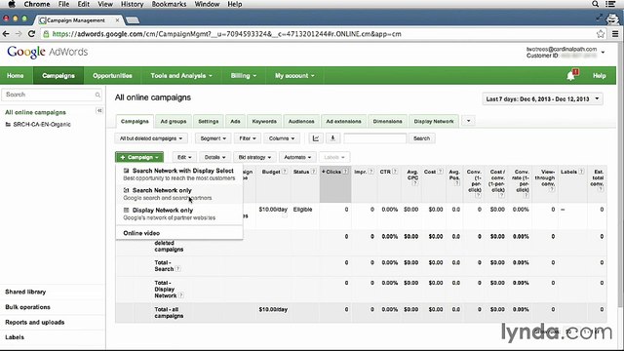
Task: Click help icon next to Total - Search
Action: click(177, 269)
